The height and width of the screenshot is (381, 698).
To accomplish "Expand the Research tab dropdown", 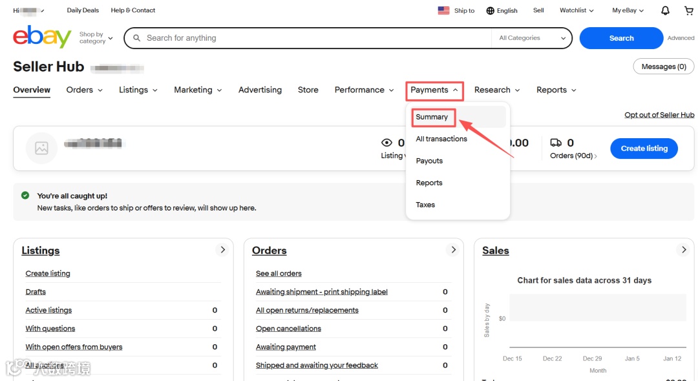I will tap(497, 90).
